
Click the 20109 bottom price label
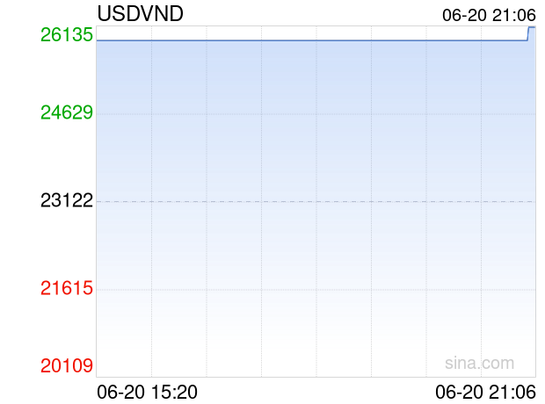[x=67, y=365]
